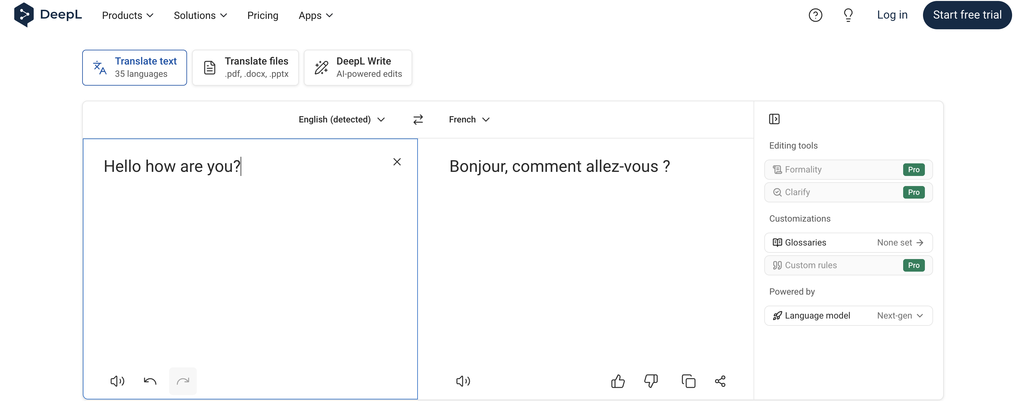1031x401 pixels.
Task: Open the help menu
Action: tap(815, 15)
